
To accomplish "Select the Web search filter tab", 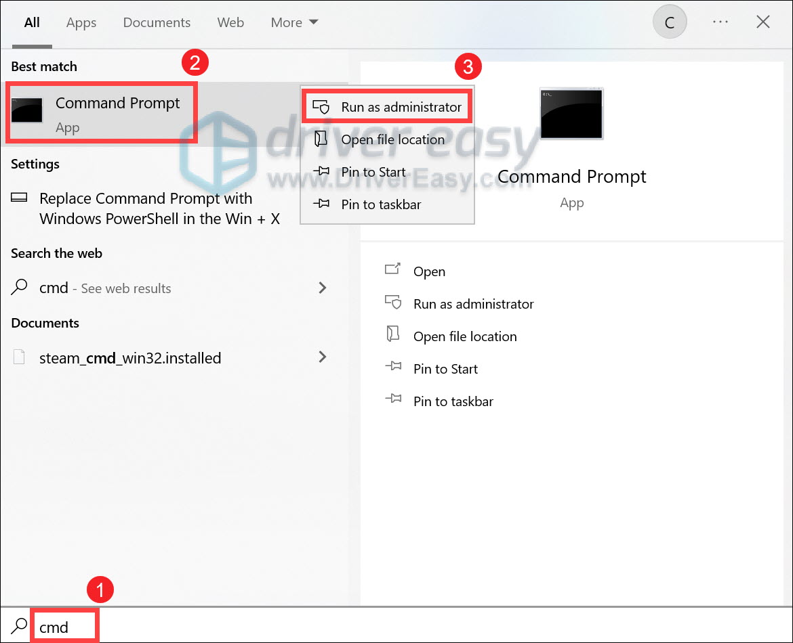I will 230,23.
